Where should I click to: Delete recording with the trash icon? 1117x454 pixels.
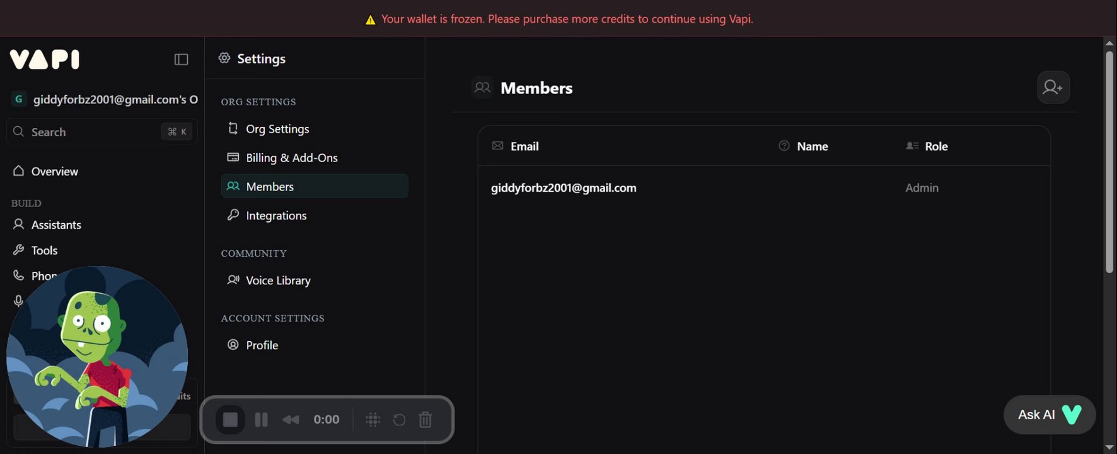pos(425,419)
